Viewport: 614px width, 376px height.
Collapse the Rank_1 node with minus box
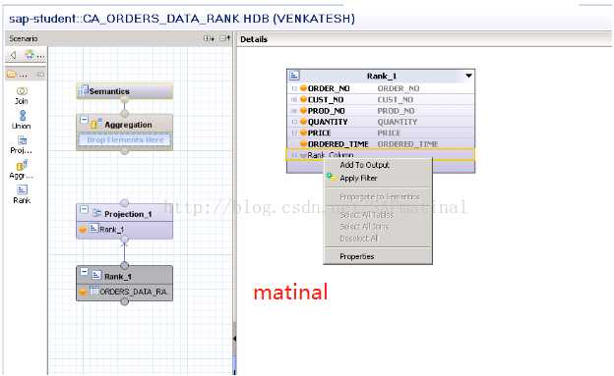point(84,271)
